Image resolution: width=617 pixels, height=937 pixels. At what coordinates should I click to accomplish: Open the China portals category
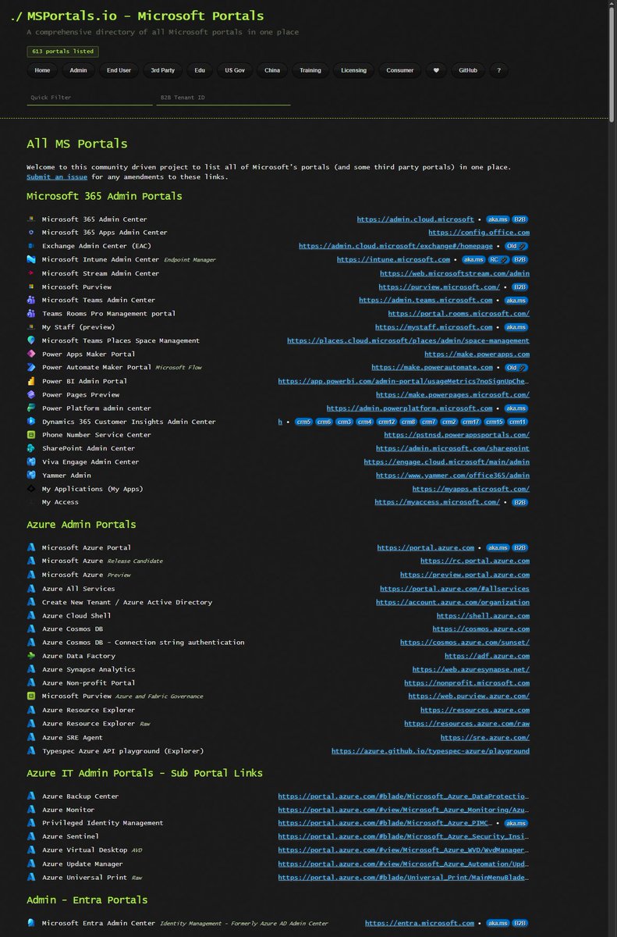(x=272, y=70)
